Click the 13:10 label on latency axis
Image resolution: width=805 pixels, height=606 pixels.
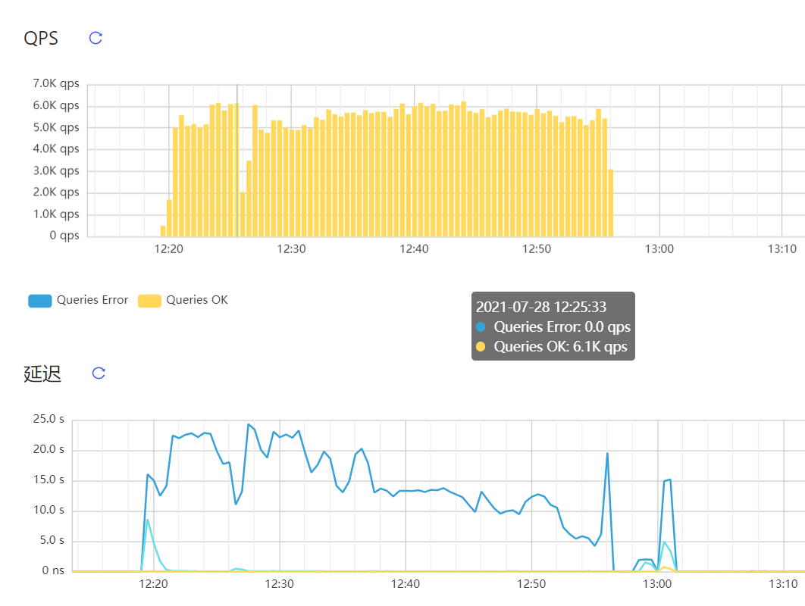(782, 584)
